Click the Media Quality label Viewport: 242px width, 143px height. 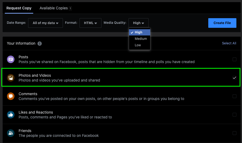pyautogui.click(x=115, y=23)
